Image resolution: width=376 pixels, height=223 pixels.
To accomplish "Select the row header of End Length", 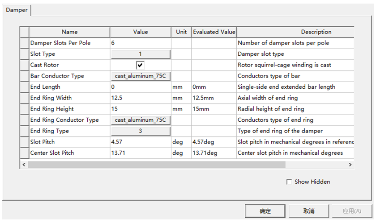I will (25, 87).
